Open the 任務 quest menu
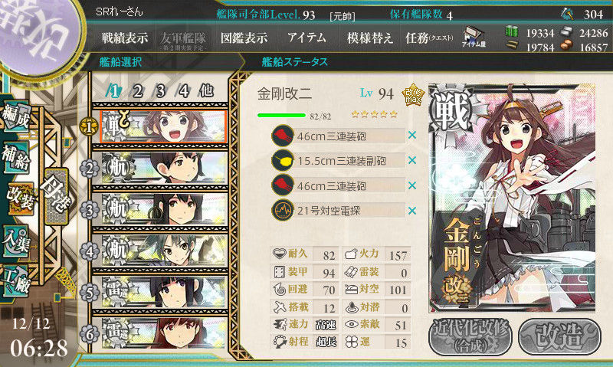This screenshot has width=613, height=367. tap(429, 38)
